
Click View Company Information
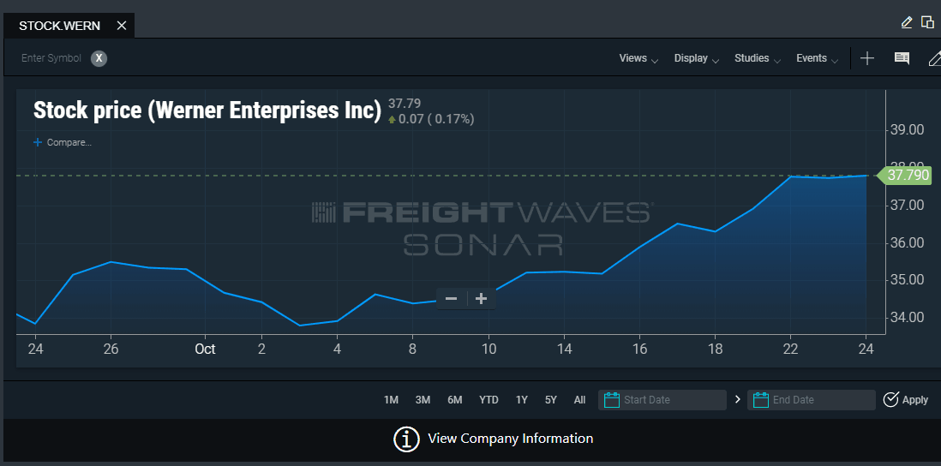[x=510, y=439]
